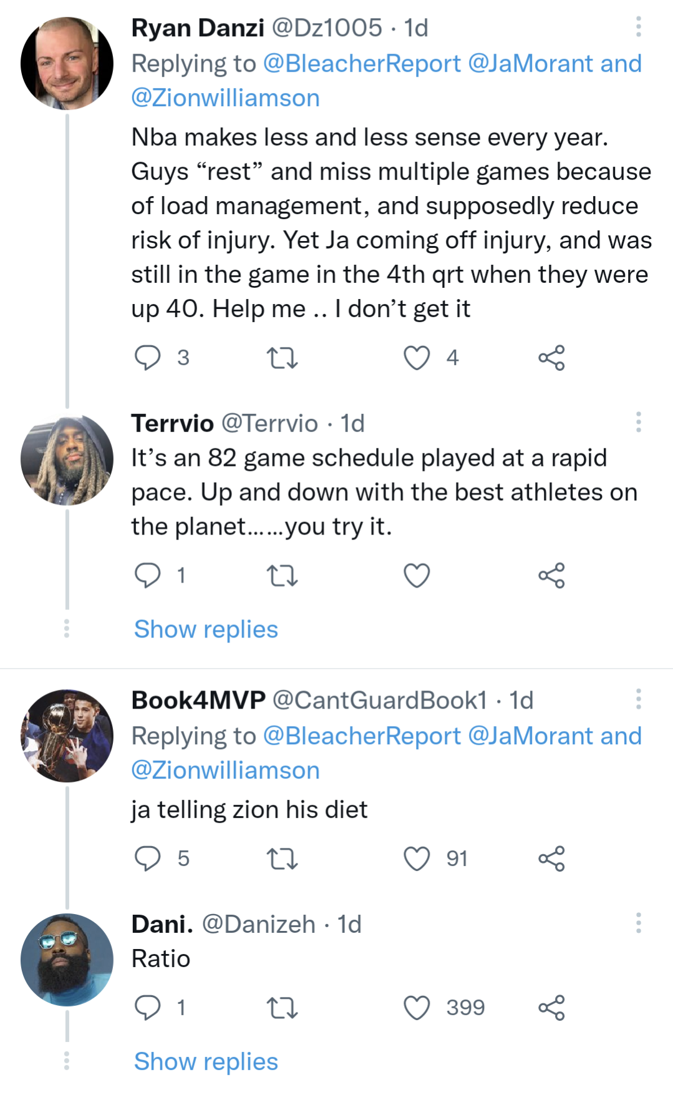Screen dimensions: 673x1097
Task: Toggle retweet on Dani.'s tweet
Action: point(284,1006)
